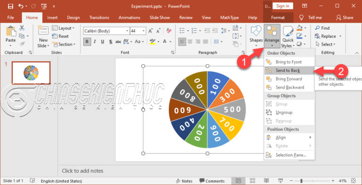Open Ribbon Display Options icon
This screenshot has width=362, height=185.
pyautogui.click(x=304, y=6)
